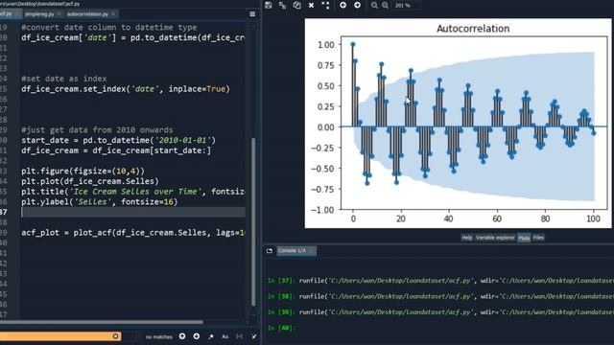The image size is (614, 345).
Task: Click the plt.ylabel('Selles') line
Action: point(100,202)
